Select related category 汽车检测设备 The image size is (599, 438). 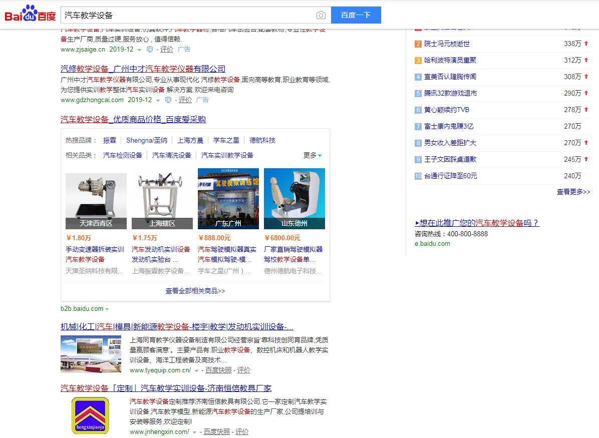[123, 155]
